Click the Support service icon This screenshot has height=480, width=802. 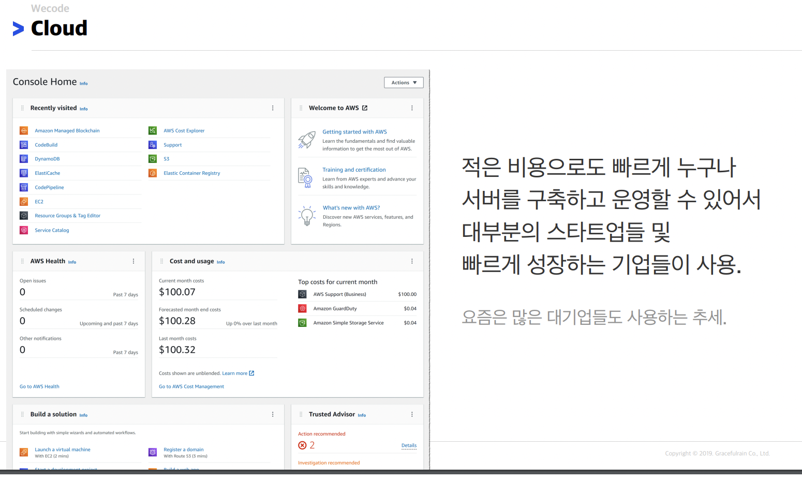(153, 145)
